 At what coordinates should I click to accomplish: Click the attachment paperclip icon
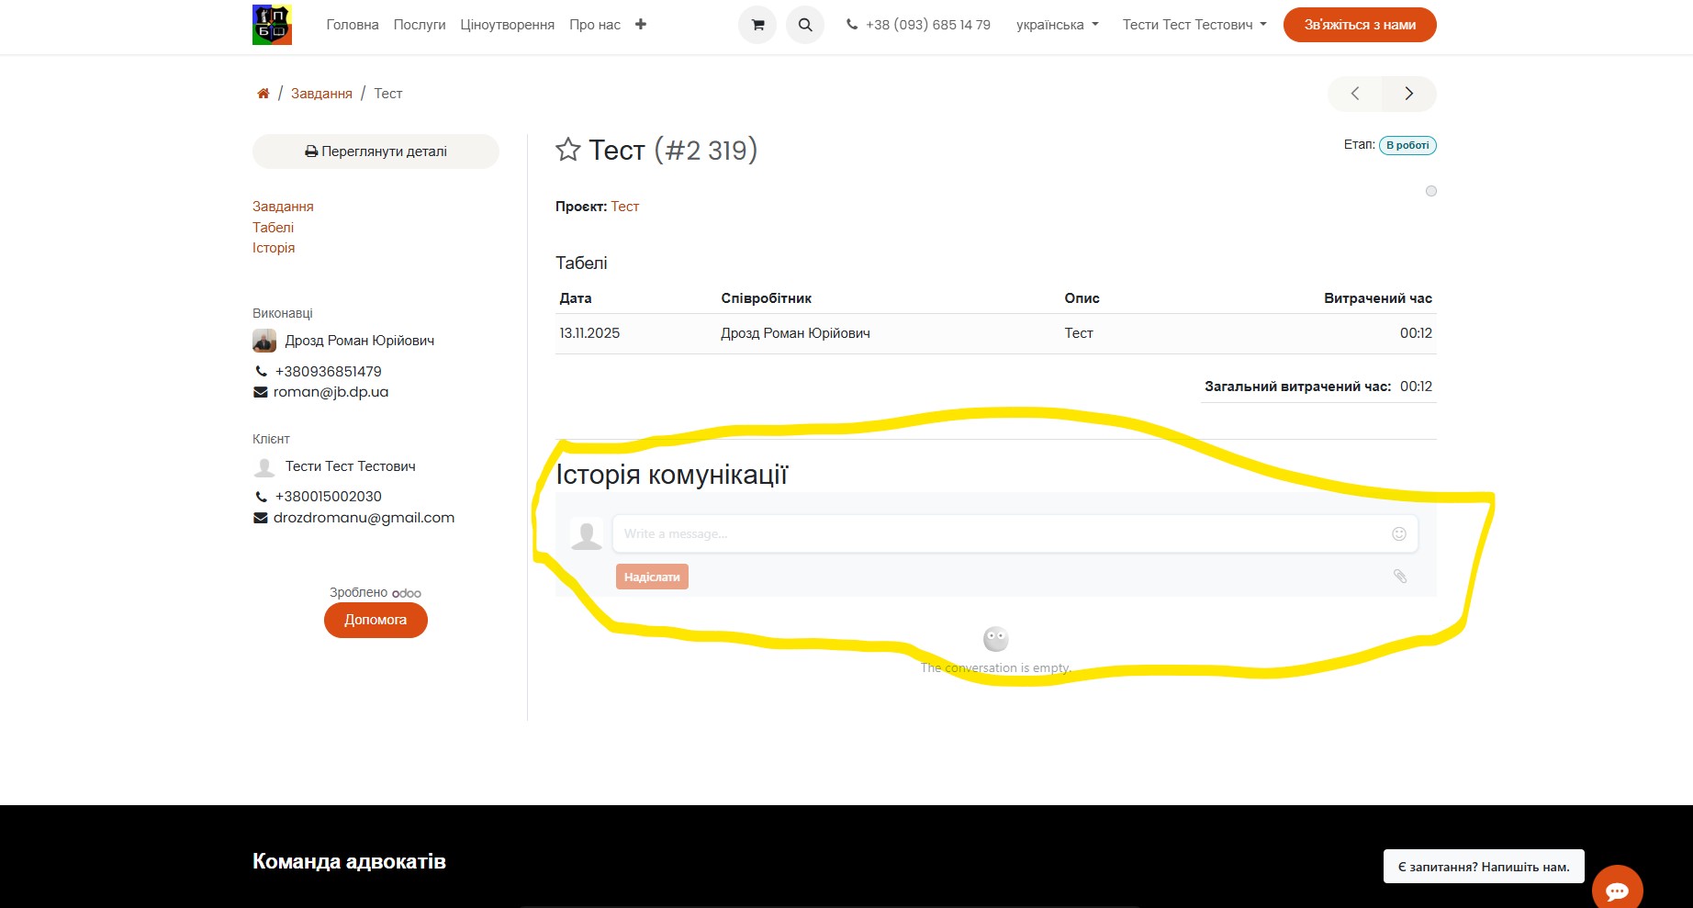(x=1399, y=576)
